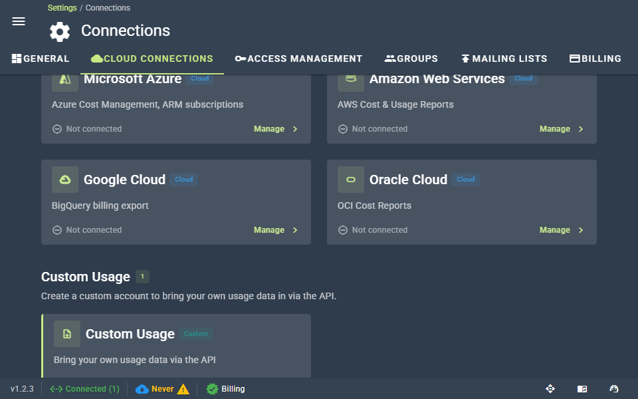The width and height of the screenshot is (638, 399).
Task: Click the chevron next to AWS Manage
Action: tap(581, 129)
